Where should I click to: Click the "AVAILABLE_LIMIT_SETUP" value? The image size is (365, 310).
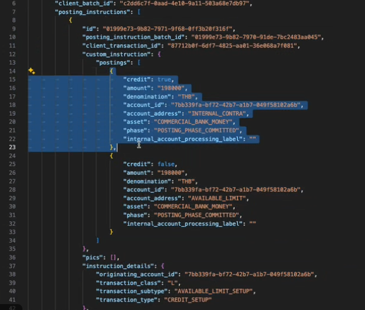coord(213,291)
